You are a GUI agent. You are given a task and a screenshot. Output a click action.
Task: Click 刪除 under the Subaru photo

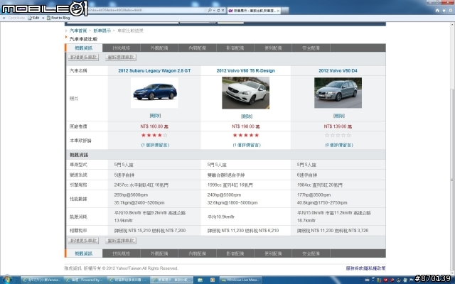click(x=155, y=116)
